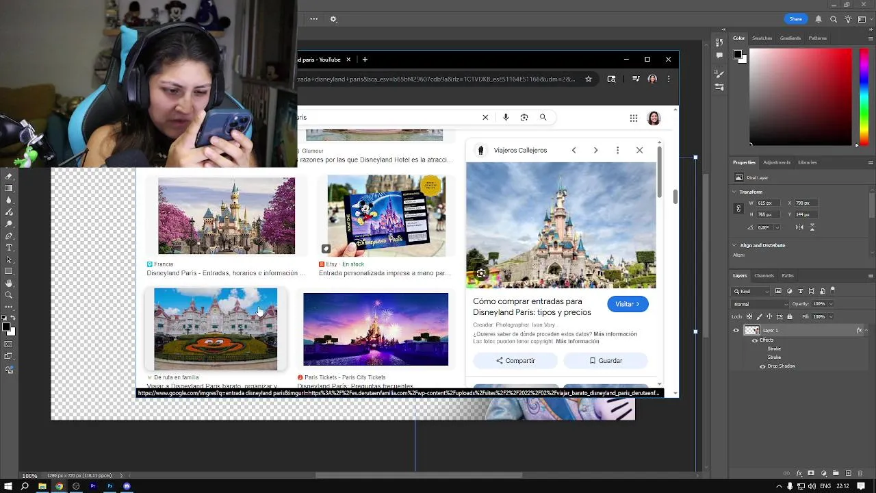876x493 pixels.
Task: Toggle layer filtering switch
Action: tap(833, 290)
